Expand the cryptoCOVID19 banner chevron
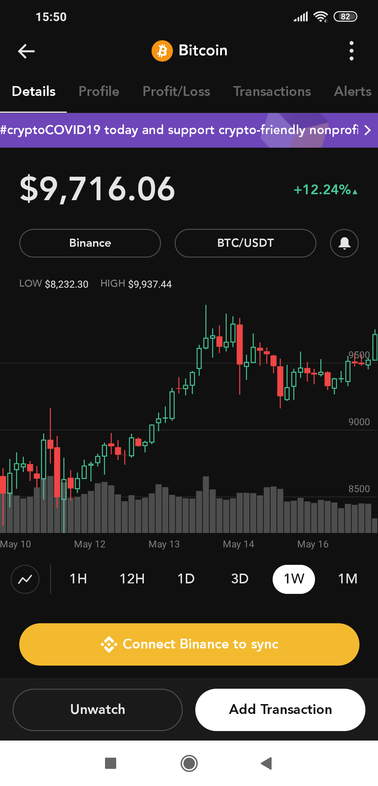378x786 pixels. coord(367,131)
